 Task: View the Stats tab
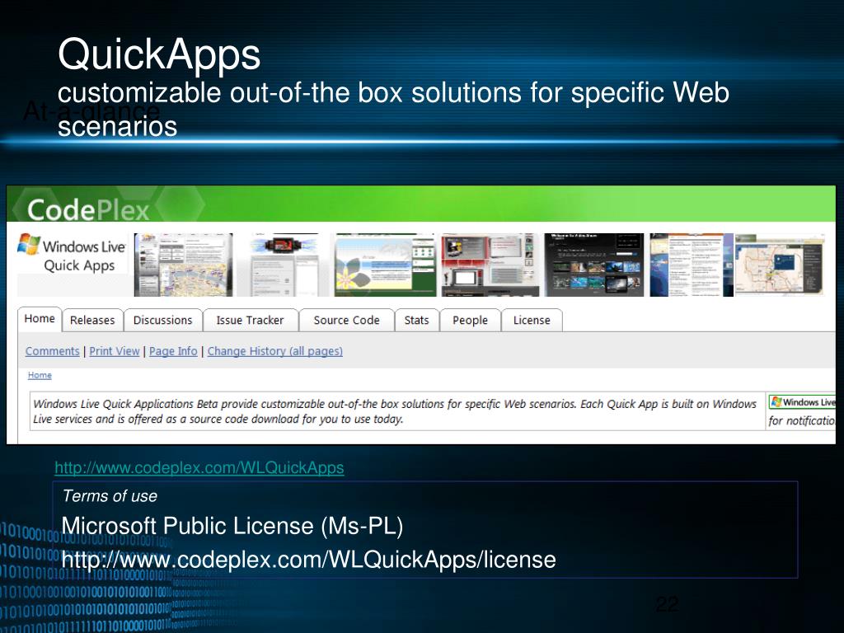coord(416,321)
